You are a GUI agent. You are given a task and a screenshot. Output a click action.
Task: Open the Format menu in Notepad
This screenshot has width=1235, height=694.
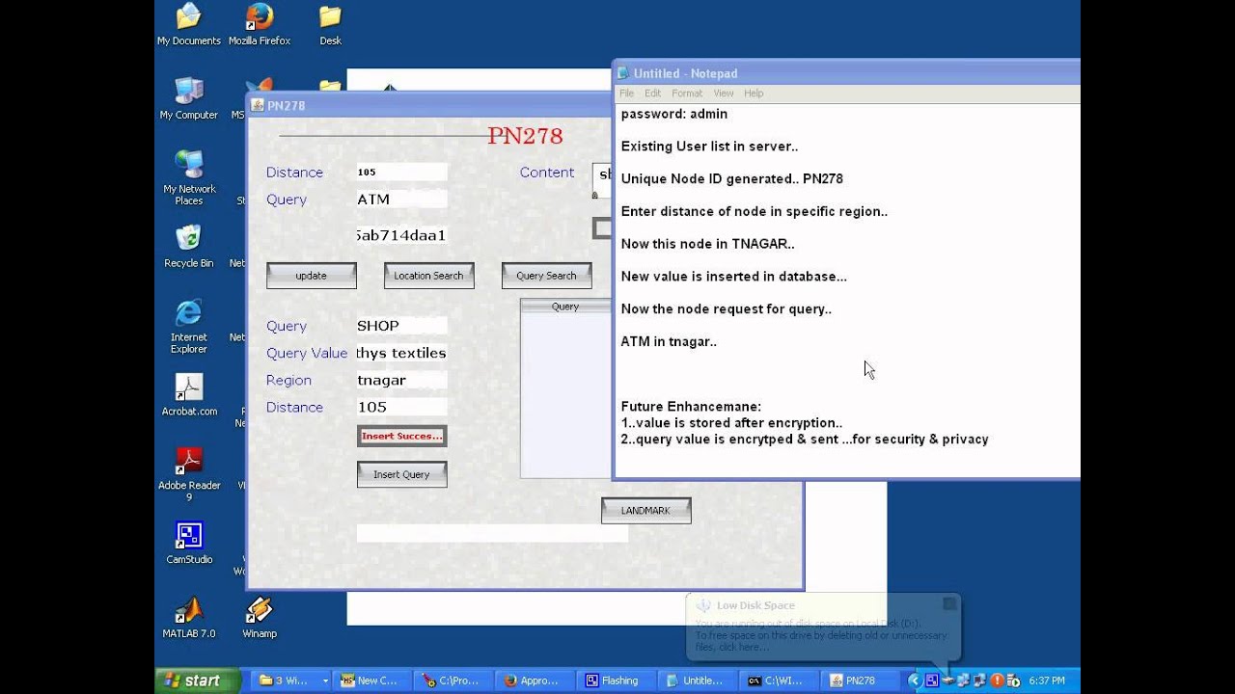687,93
